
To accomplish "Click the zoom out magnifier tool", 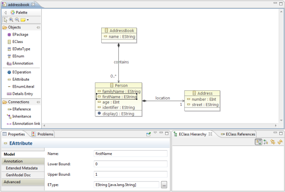I will tap(16, 20).
